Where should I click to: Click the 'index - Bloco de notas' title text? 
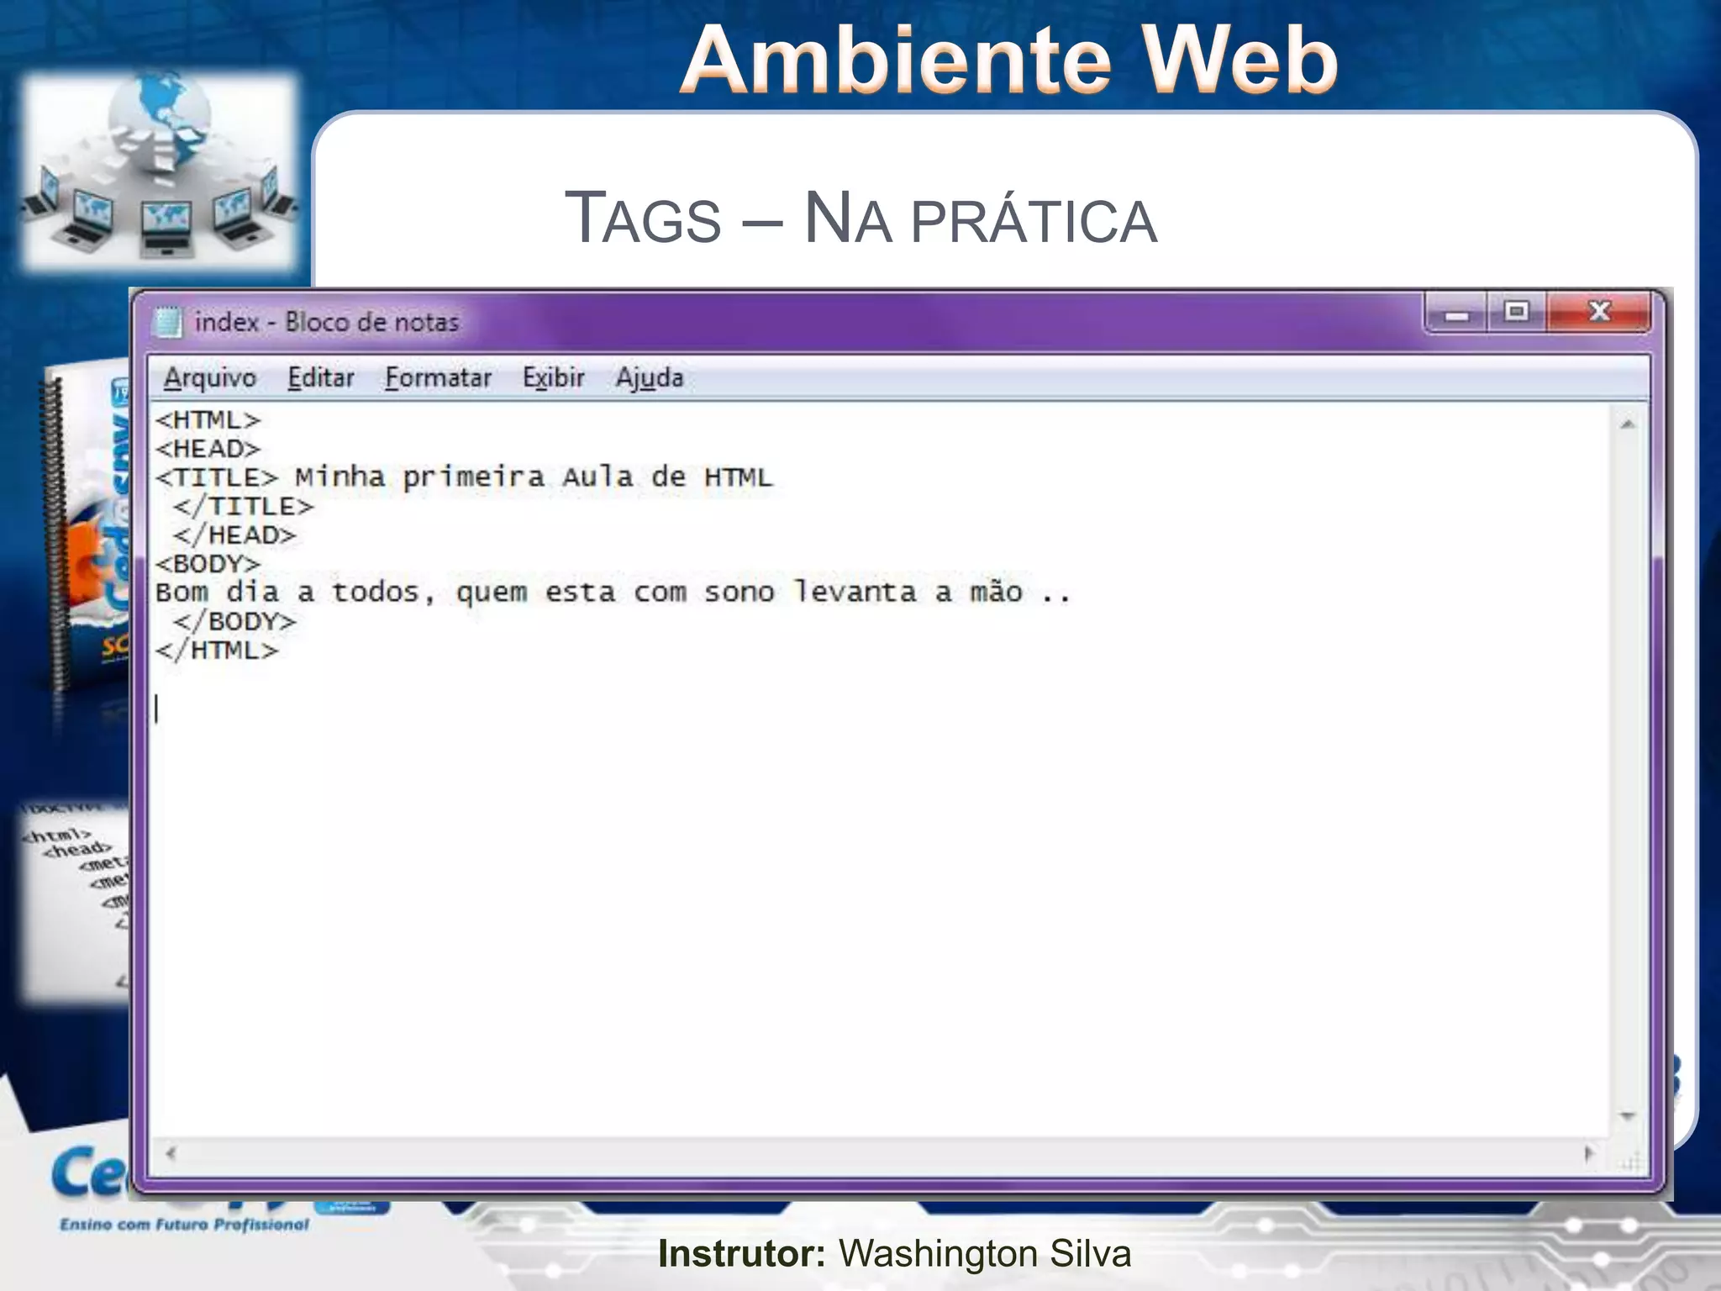(327, 322)
